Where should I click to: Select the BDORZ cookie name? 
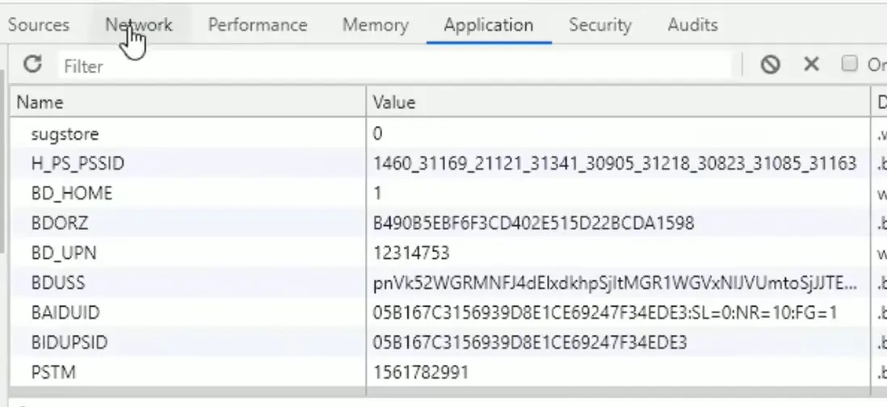(x=60, y=223)
